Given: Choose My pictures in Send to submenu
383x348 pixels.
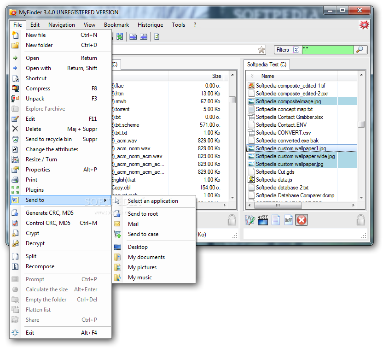Looking at the screenshot, I should point(154,267).
